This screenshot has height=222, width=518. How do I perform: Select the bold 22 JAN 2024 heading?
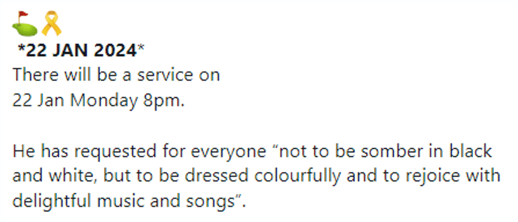pyautogui.click(x=81, y=50)
